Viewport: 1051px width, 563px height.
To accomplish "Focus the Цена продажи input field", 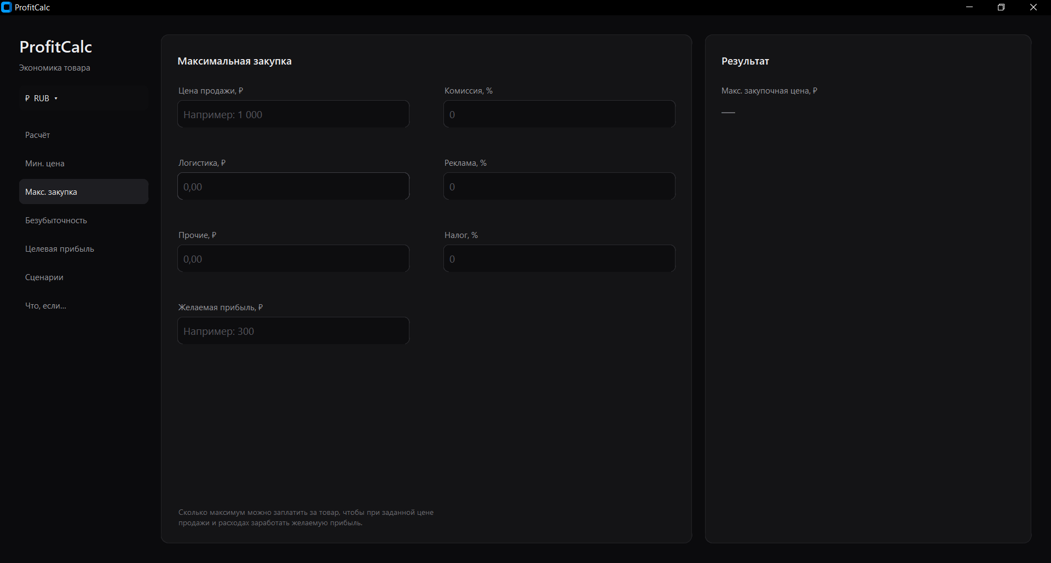I will [x=293, y=114].
